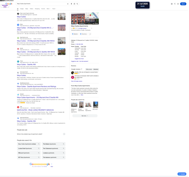
Task: Switch to the Images tab
Action: pos(22,9)
